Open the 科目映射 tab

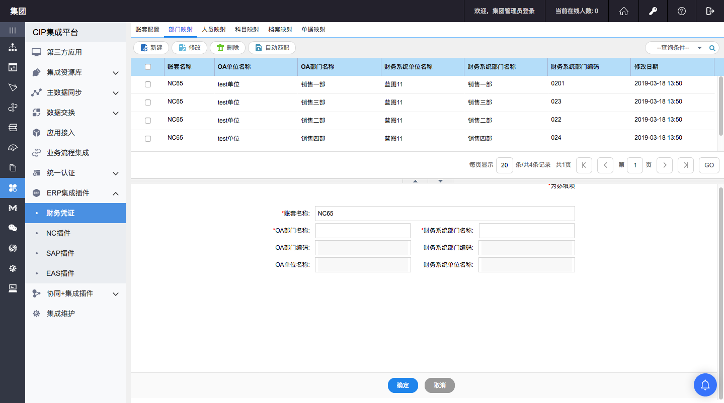point(247,30)
